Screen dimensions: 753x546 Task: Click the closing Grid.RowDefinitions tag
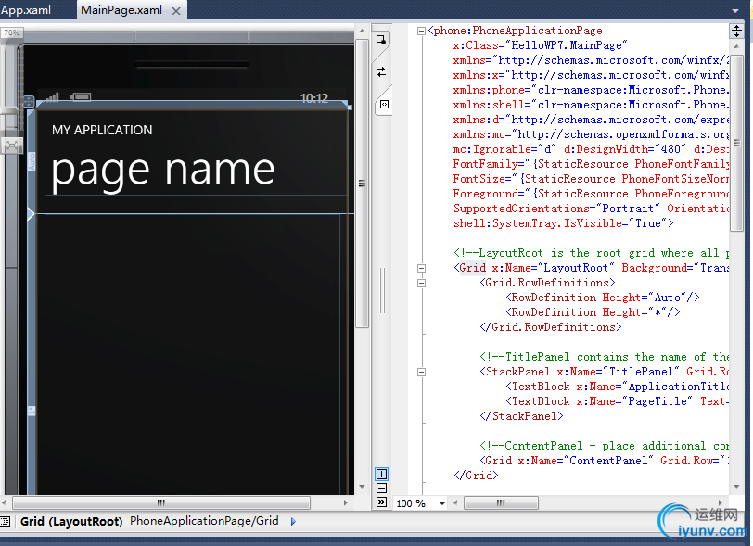(550, 327)
